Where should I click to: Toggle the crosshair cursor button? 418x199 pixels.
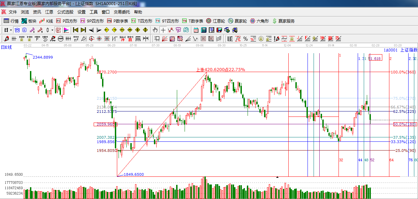tap(163, 30)
